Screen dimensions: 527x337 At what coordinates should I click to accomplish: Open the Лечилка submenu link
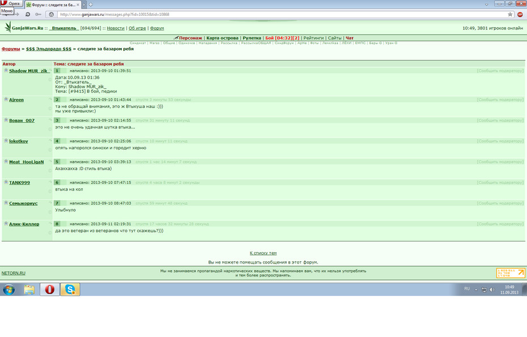(330, 43)
